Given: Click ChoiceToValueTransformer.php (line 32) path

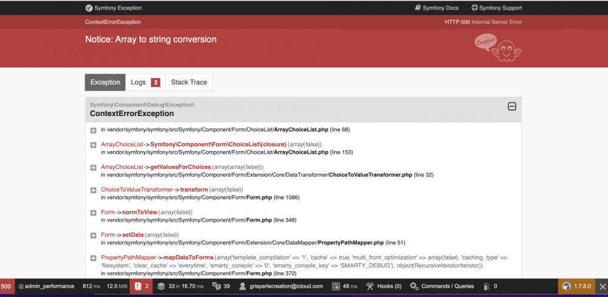Looking at the screenshot, I should [x=267, y=175].
